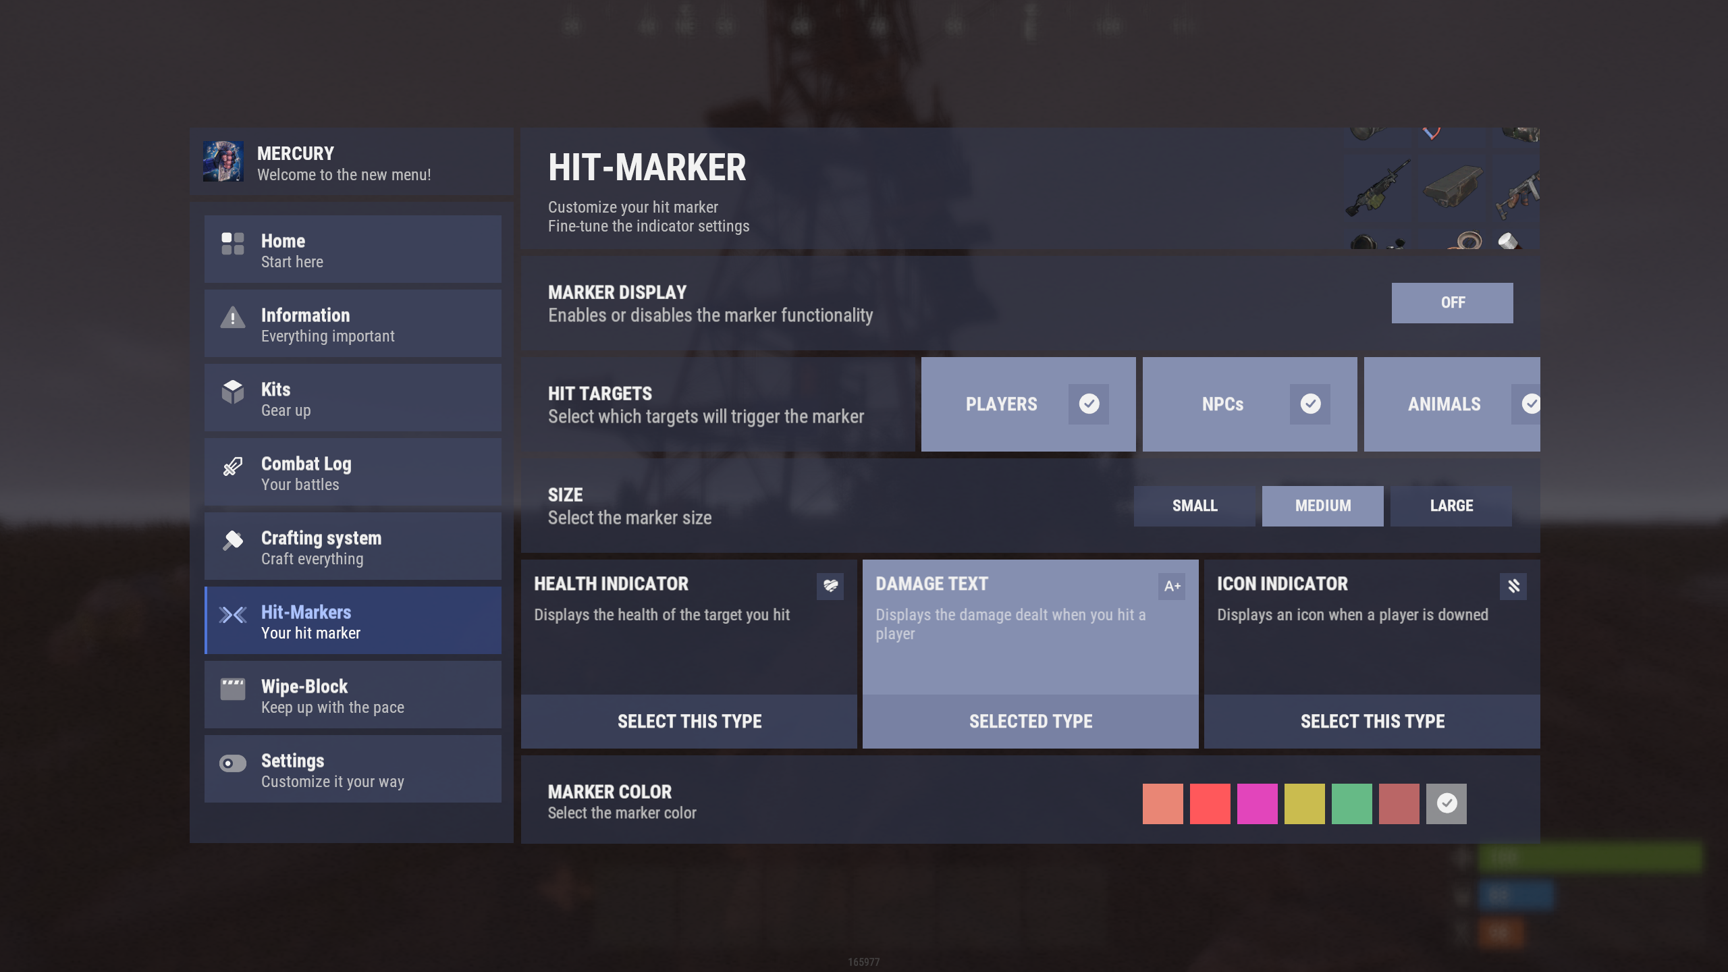This screenshot has height=972, width=1728.
Task: Open the Information menu tab
Action: pos(353,323)
